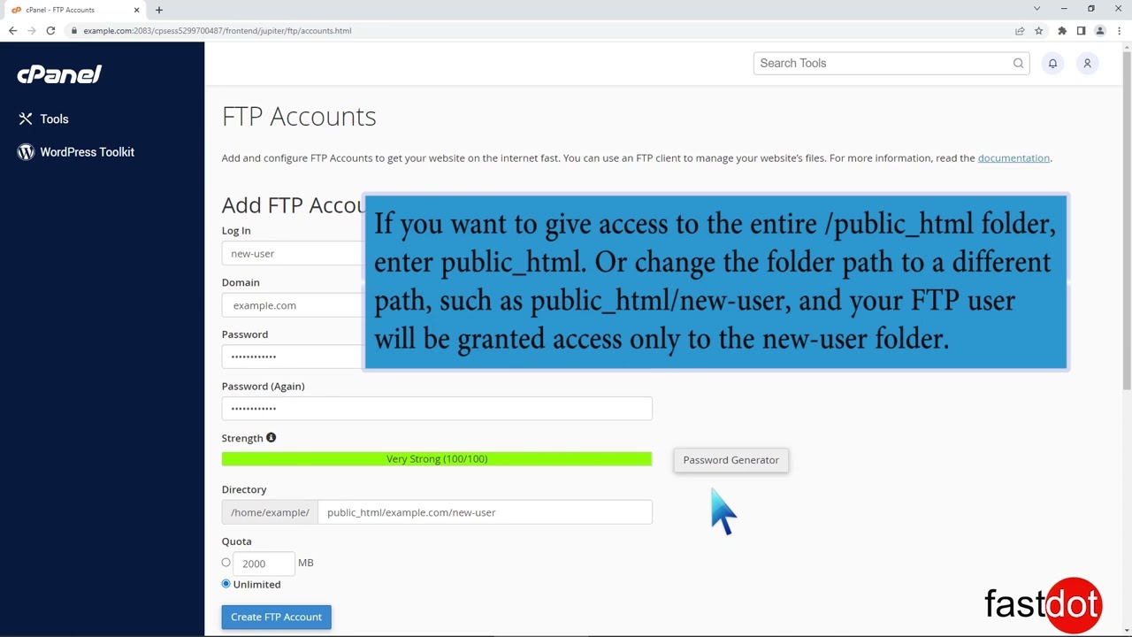Select the WordPress Toolkit icon
The height and width of the screenshot is (637, 1132).
(x=26, y=151)
